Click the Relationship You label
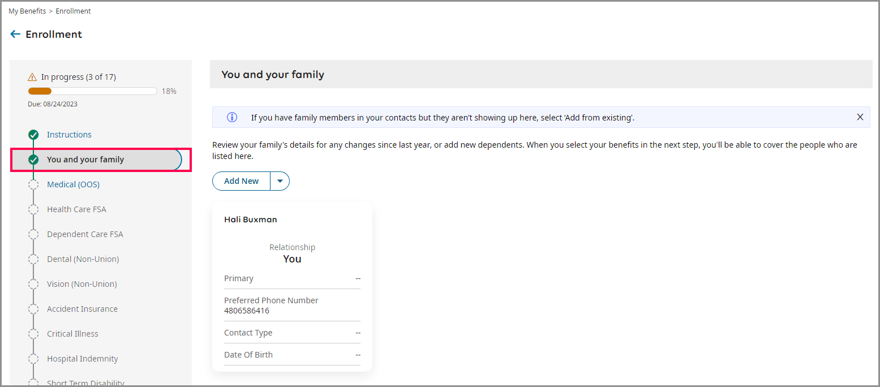The height and width of the screenshot is (387, 880). [x=292, y=253]
